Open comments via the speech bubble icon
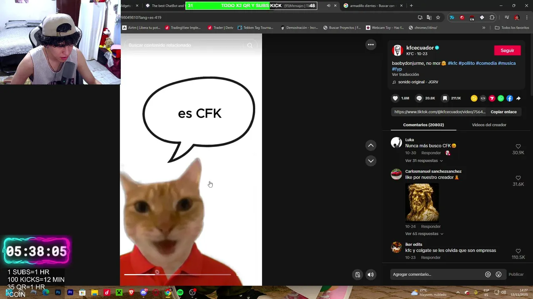533x299 pixels. 419,98
